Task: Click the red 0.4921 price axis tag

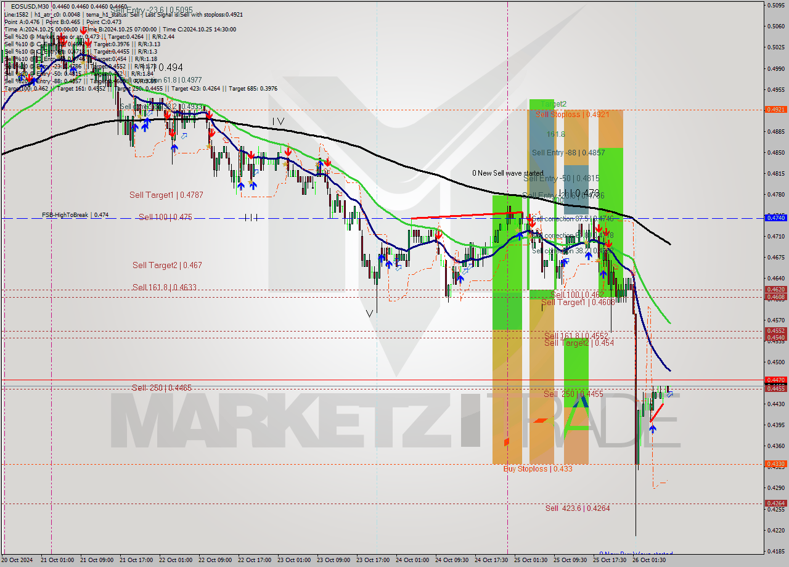Action: pos(775,109)
